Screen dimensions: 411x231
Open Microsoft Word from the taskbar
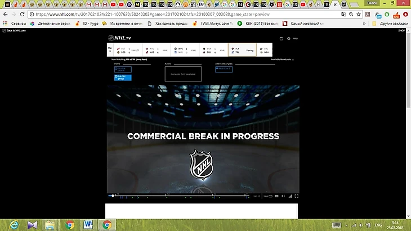pos(88,225)
